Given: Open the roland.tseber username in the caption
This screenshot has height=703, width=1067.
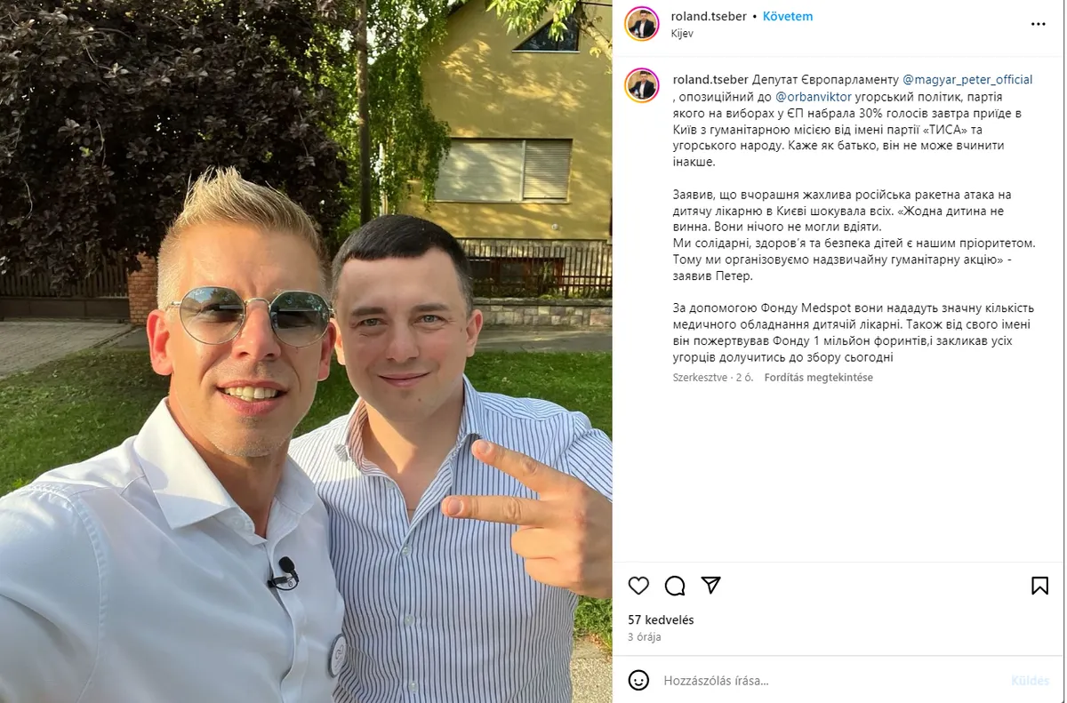Looking at the screenshot, I should tap(711, 80).
